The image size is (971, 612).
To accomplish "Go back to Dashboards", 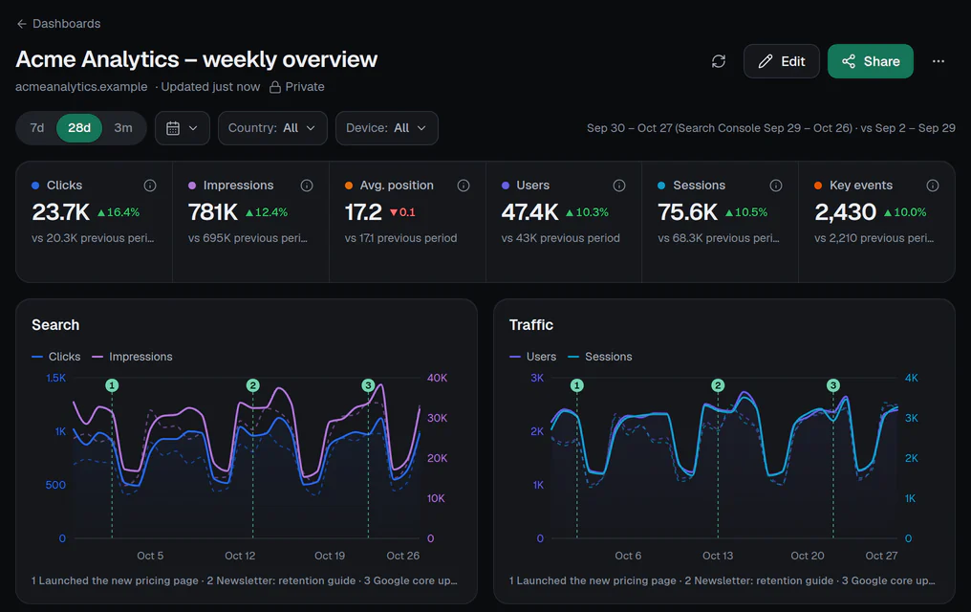I will pos(58,24).
